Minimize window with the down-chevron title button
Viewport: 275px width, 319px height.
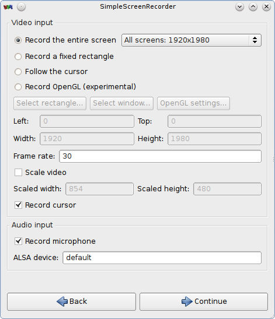(239, 7)
